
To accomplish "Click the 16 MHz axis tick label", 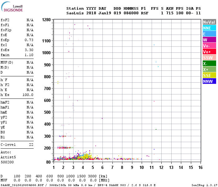I will coord(201,167).
